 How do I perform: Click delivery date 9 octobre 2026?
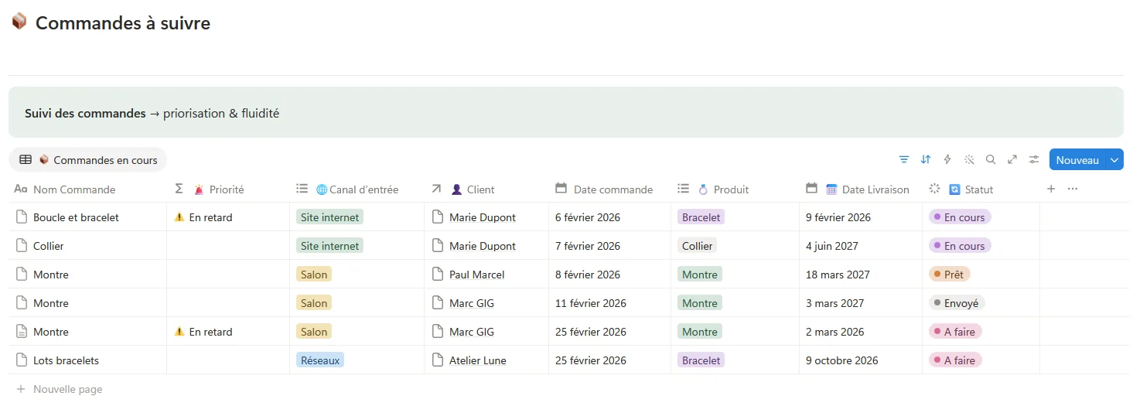(x=842, y=360)
